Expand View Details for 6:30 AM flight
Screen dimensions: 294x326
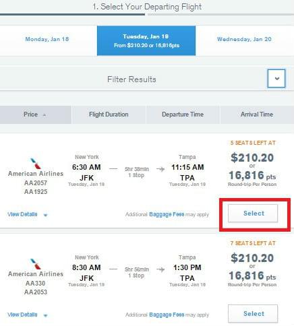(x=28, y=214)
